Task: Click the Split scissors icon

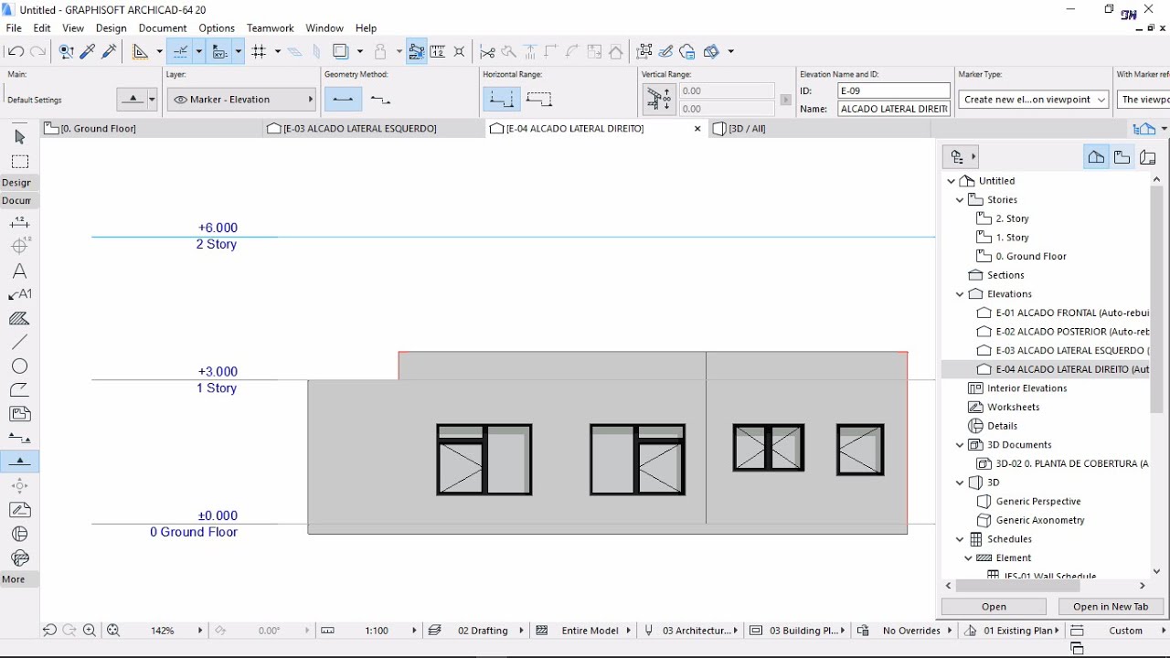Action: (487, 51)
